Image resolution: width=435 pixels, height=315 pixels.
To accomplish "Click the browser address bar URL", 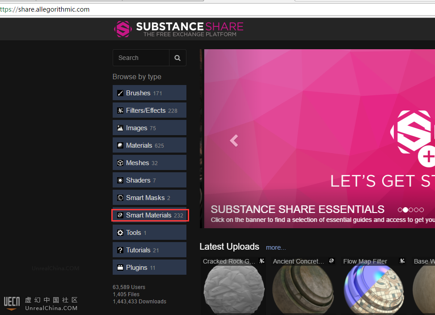I will point(45,9).
